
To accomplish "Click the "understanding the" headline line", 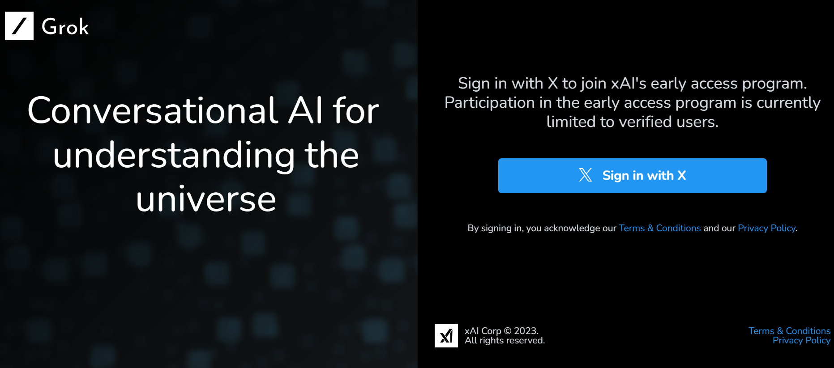I will [206, 155].
